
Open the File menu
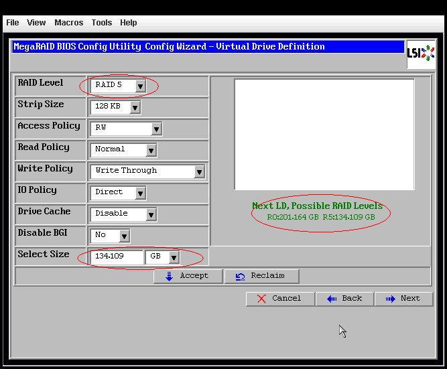[12, 23]
